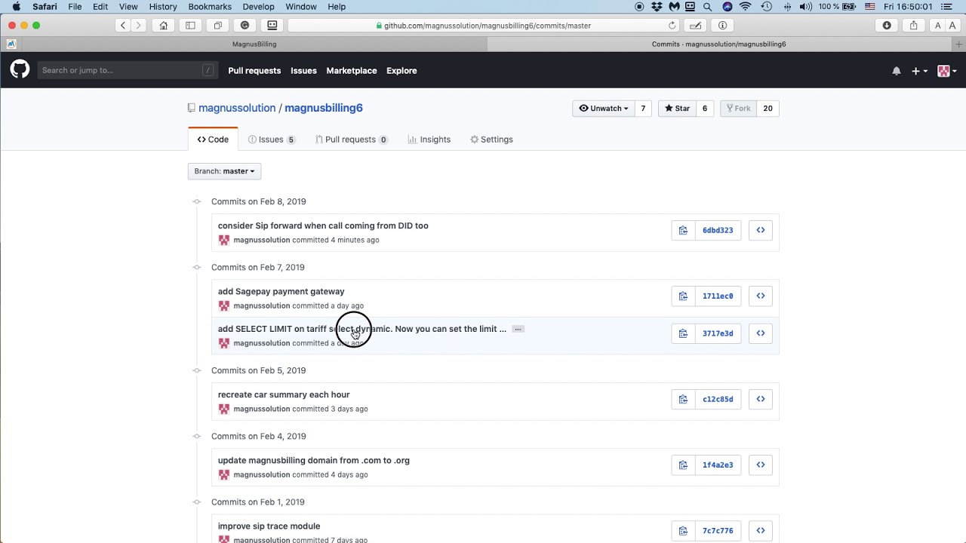The width and height of the screenshot is (966, 543).
Task: Open the Unwatch dropdown
Action: (x=603, y=109)
